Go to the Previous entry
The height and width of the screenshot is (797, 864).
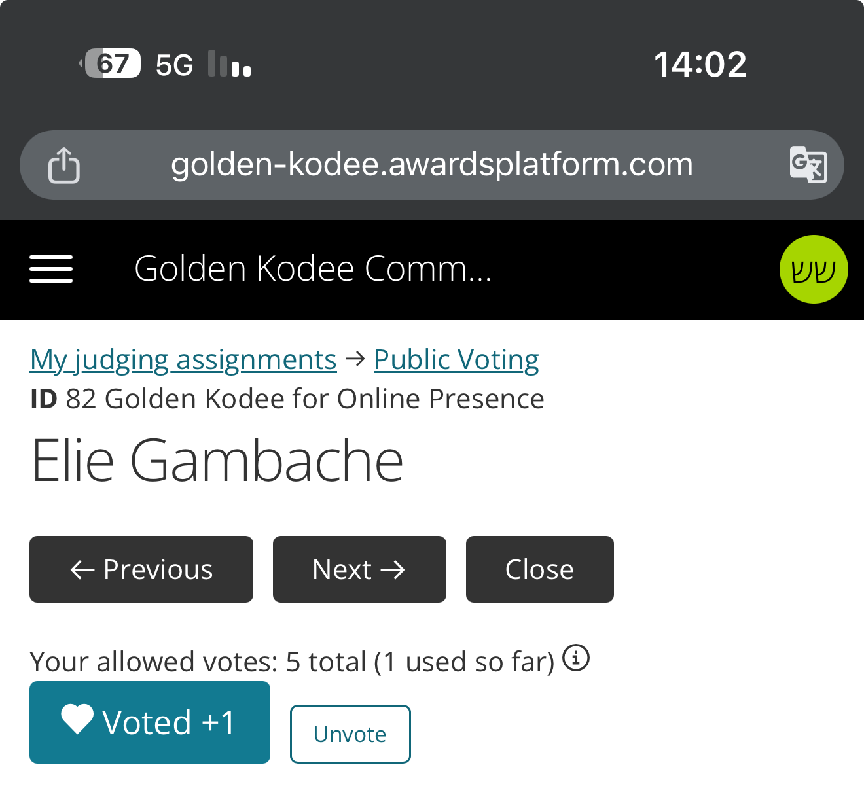coord(141,569)
